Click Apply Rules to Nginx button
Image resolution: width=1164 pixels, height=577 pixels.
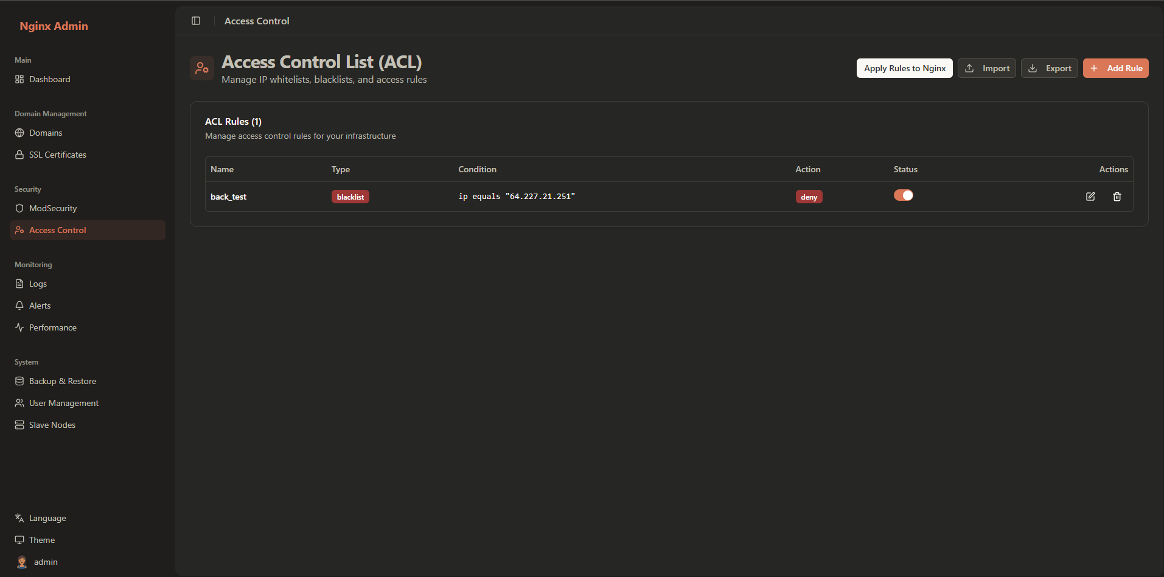904,68
